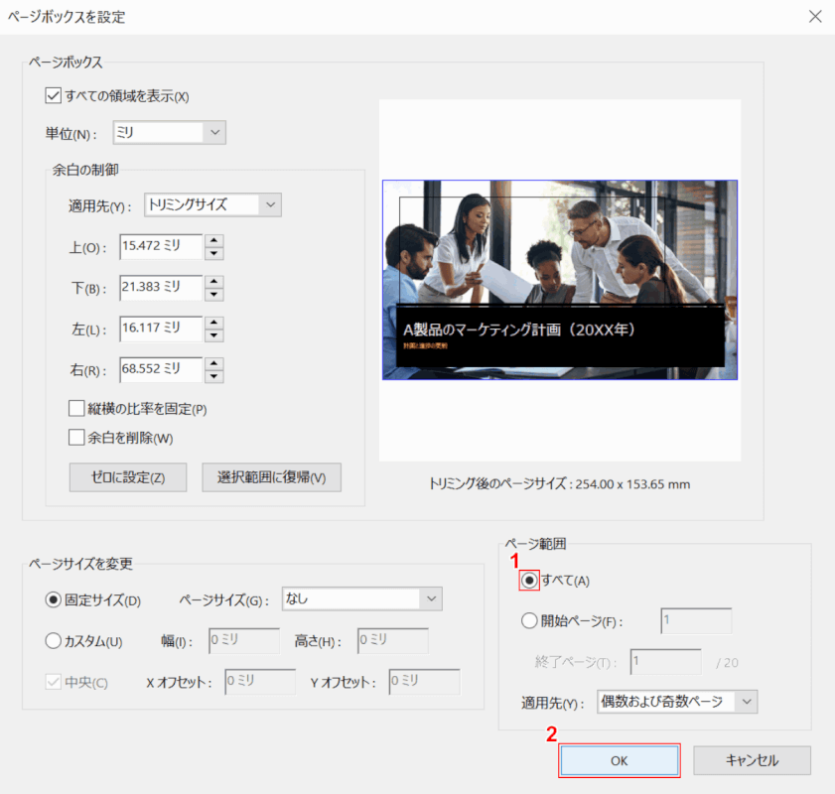Uncheck すべての領域を表示 checkbox
Image resolution: width=835 pixels, height=794 pixels.
tap(53, 94)
